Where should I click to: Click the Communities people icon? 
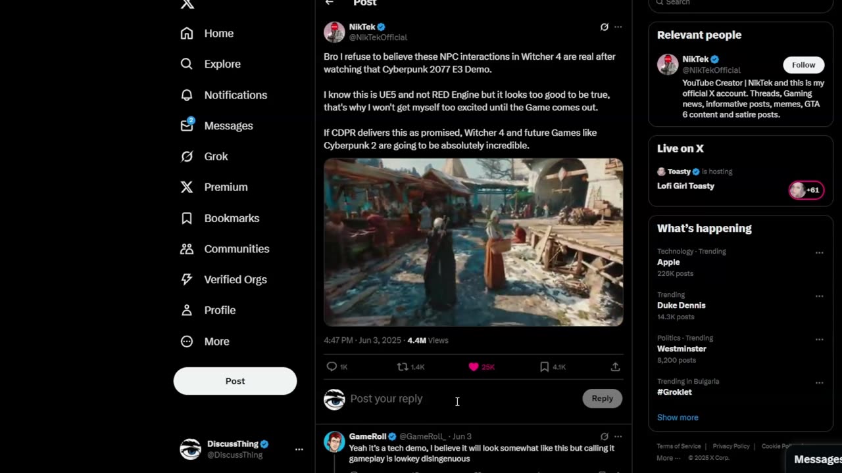point(187,249)
